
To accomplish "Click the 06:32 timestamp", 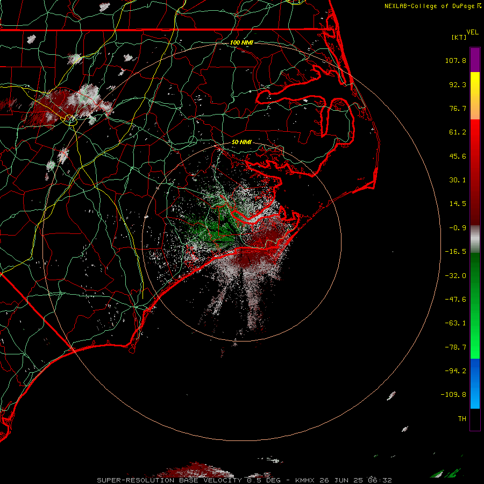I will click(380, 480).
